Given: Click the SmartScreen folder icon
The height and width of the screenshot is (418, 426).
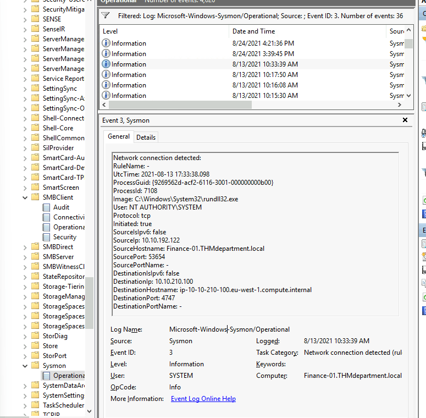Looking at the screenshot, I should click(35, 187).
